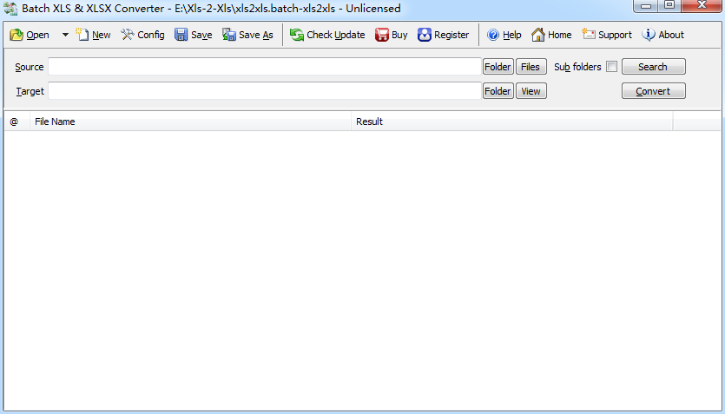The image size is (725, 414).
Task: Browse Target with Folder button
Action: pos(498,91)
